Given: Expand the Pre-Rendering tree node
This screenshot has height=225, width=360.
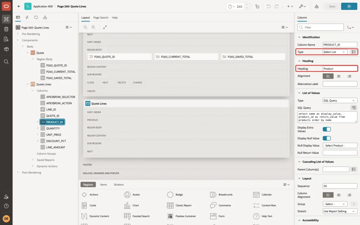Looking at the screenshot, I should [x=18, y=34].
